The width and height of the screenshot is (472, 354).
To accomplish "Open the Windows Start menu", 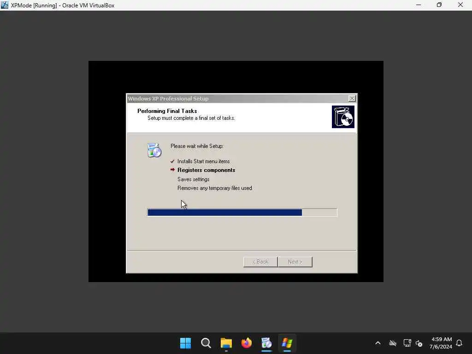I will pyautogui.click(x=185, y=343).
